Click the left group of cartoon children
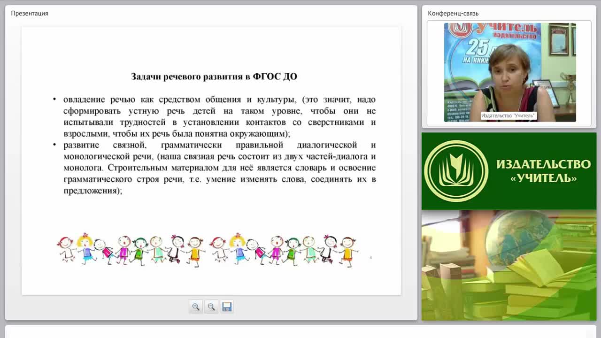The width and height of the screenshot is (601, 338). (x=131, y=250)
